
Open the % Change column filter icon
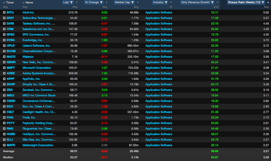[101, 3]
